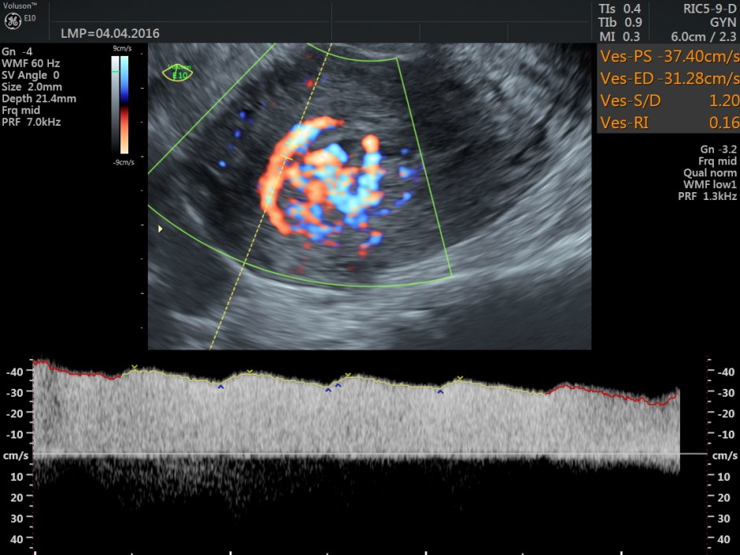Image resolution: width=740 pixels, height=555 pixels.
Task: Click the first blue end-diastolic caret marker
Action: coord(221,387)
